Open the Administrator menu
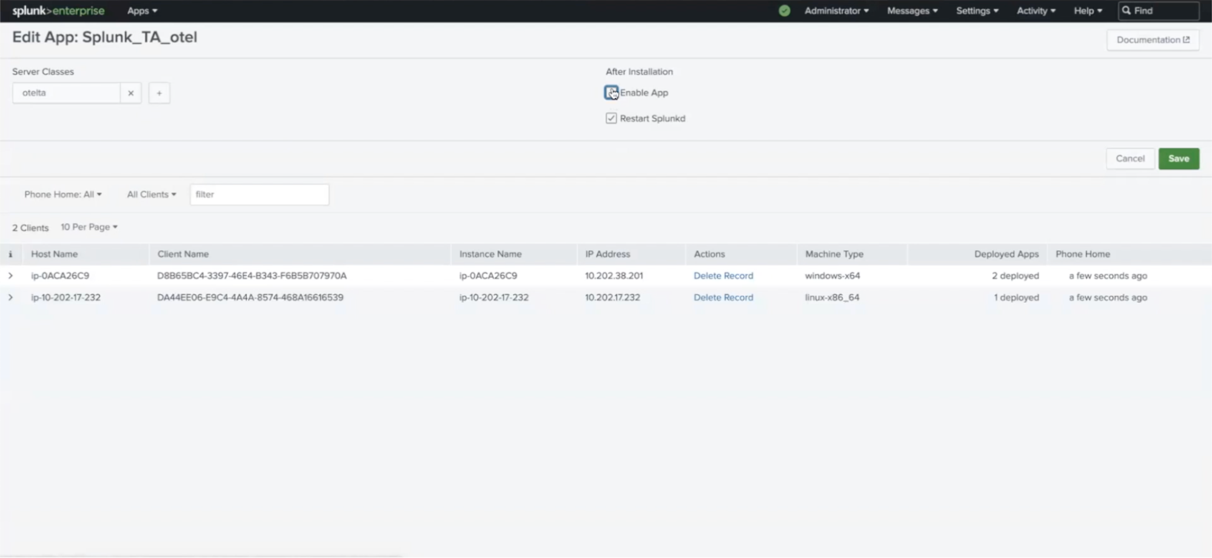 (x=836, y=11)
